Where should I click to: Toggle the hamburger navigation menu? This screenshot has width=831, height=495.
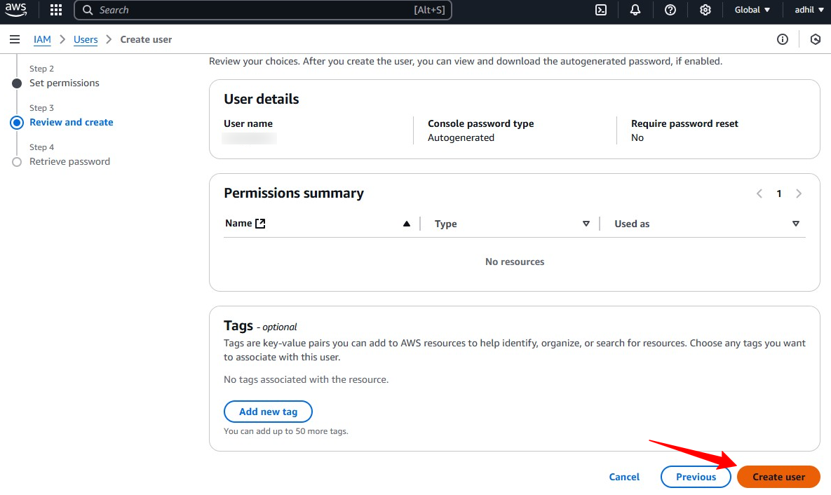pos(15,39)
